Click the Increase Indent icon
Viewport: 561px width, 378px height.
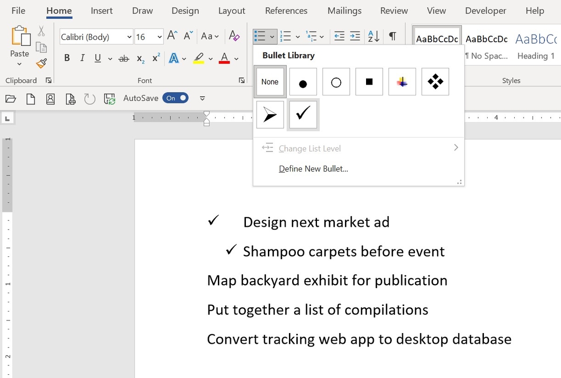[354, 36]
